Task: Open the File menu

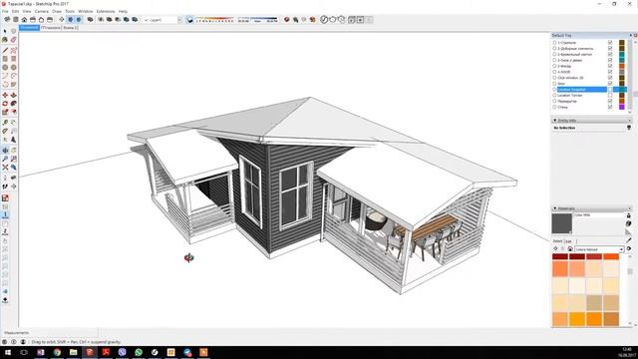Action: pyautogui.click(x=5, y=11)
